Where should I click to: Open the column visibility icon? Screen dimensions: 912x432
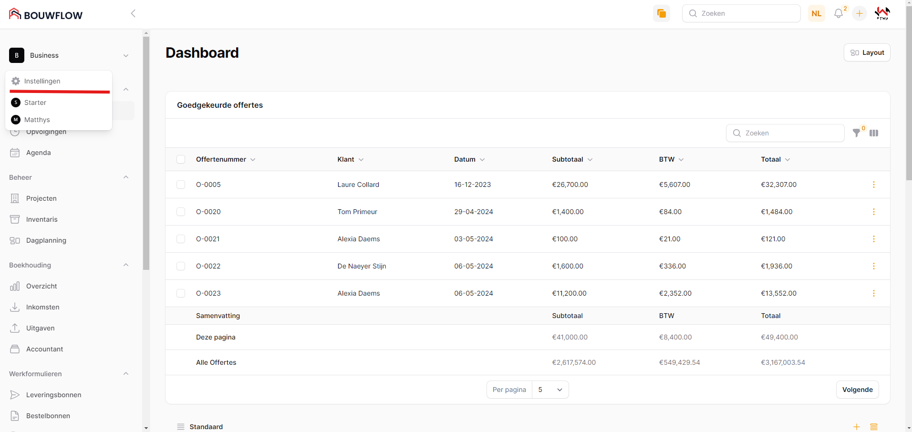pyautogui.click(x=874, y=133)
